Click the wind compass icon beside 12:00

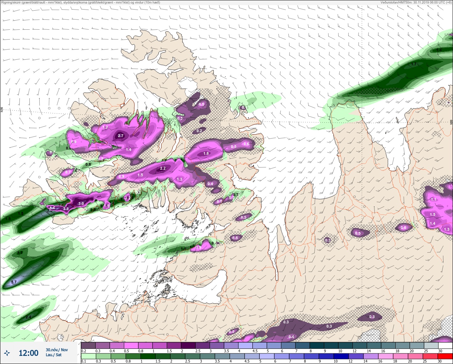pos(7,353)
